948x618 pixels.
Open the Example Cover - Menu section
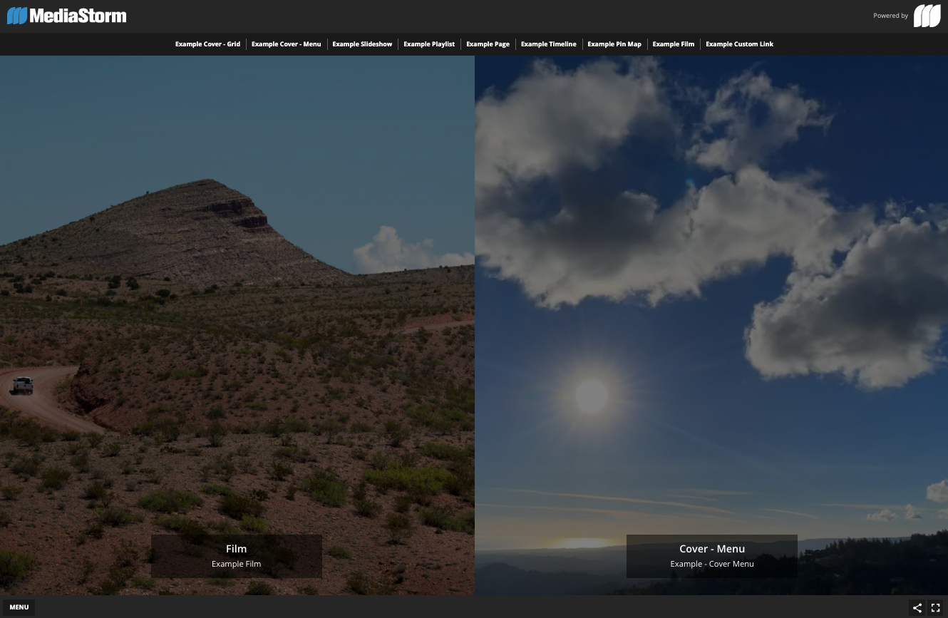pos(286,43)
